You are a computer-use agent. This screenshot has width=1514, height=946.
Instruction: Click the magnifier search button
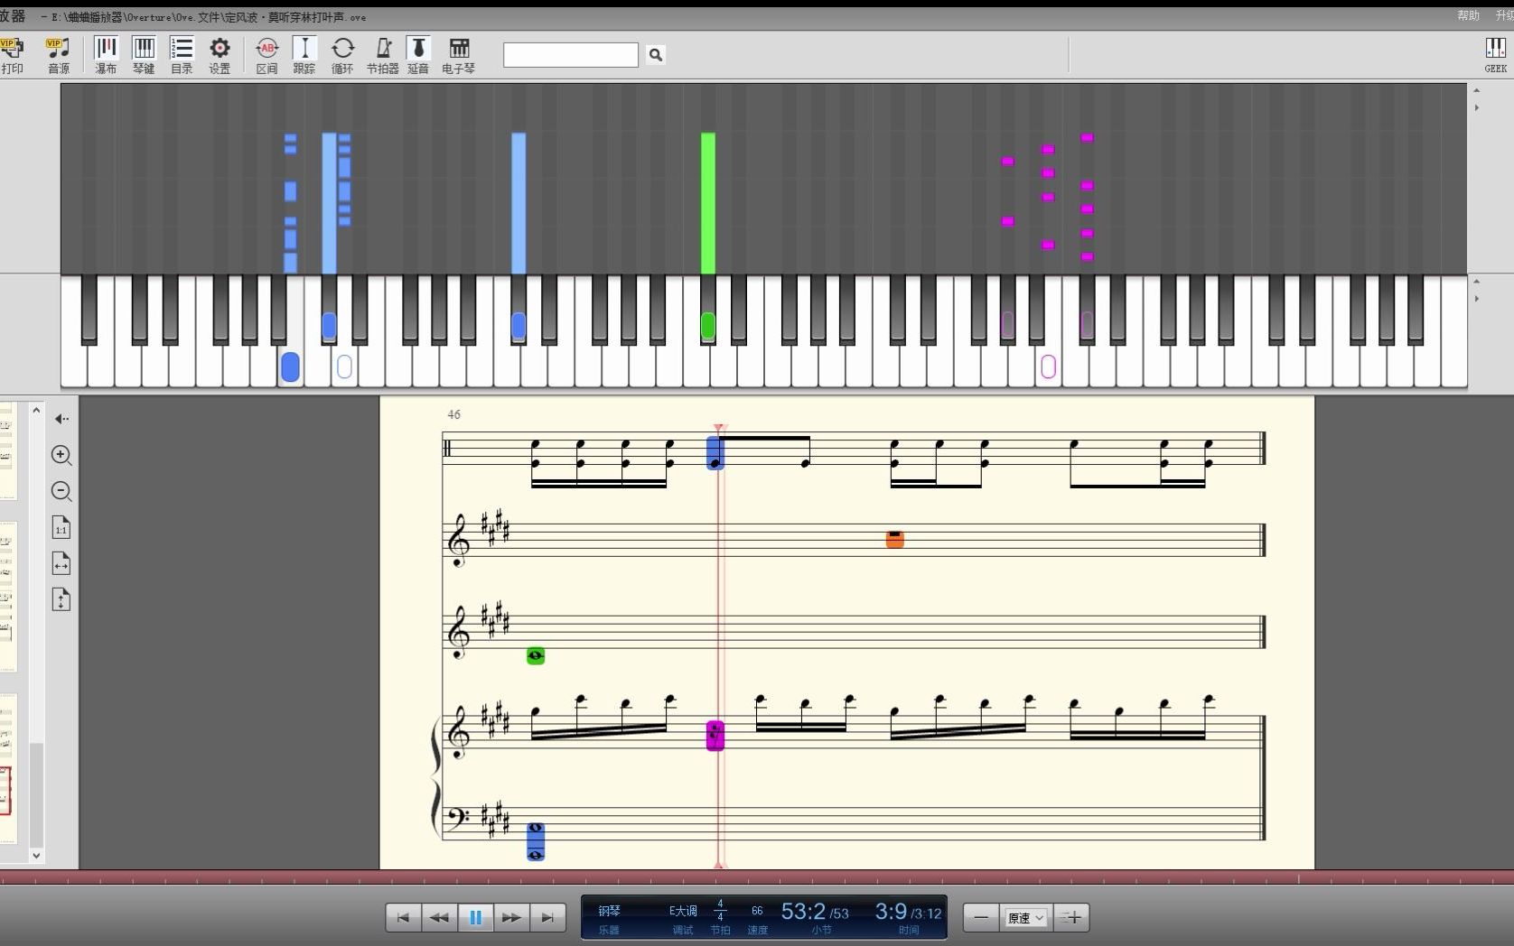656,55
